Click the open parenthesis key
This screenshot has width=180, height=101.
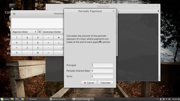59,43
